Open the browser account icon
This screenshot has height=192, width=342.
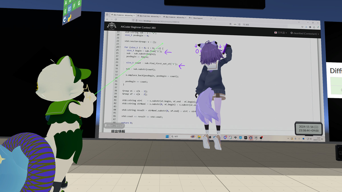tap(310, 27)
